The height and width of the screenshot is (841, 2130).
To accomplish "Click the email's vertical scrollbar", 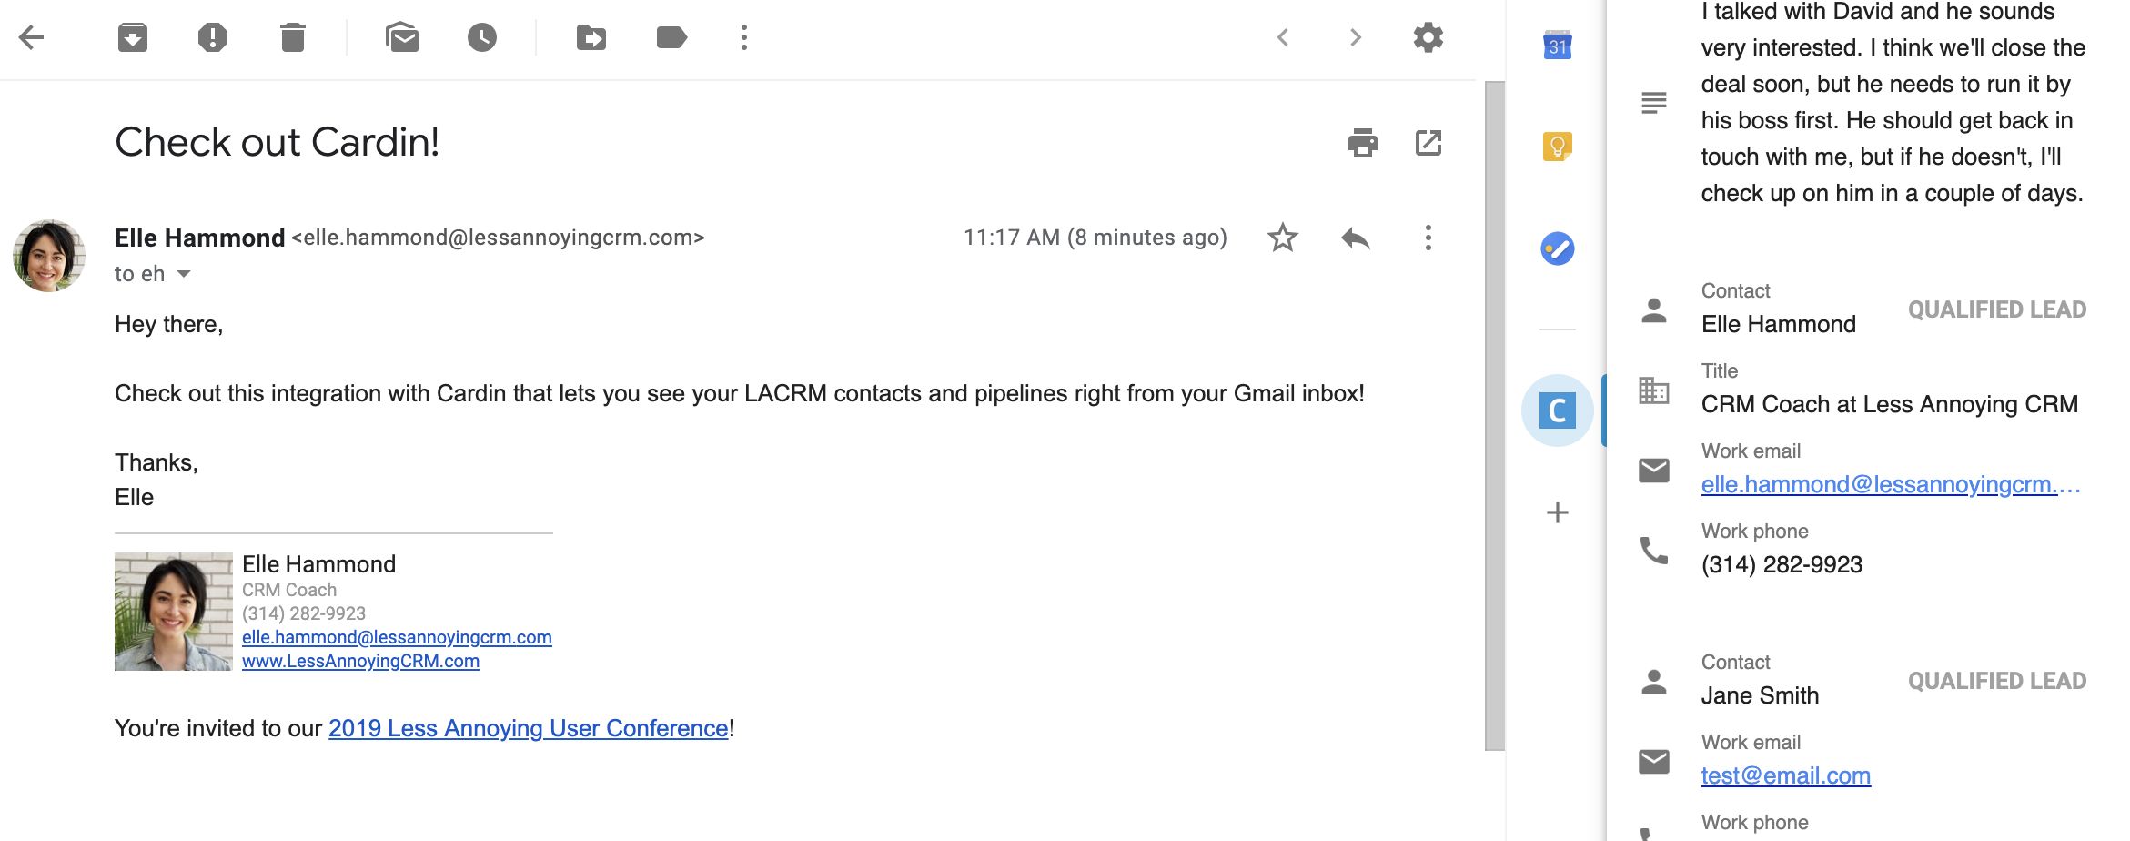I will (1495, 416).
